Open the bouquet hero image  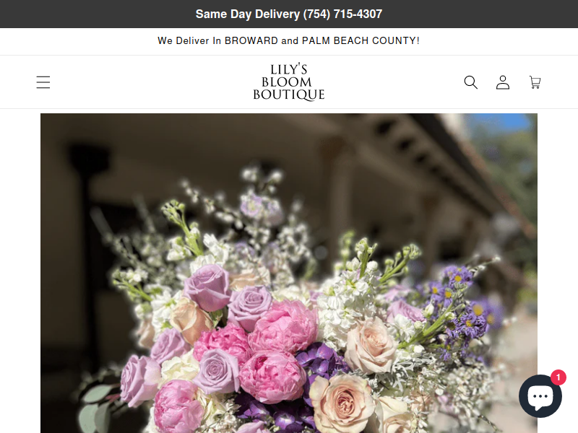tap(288, 274)
